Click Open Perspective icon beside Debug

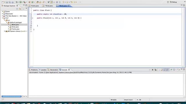click(168, 2)
